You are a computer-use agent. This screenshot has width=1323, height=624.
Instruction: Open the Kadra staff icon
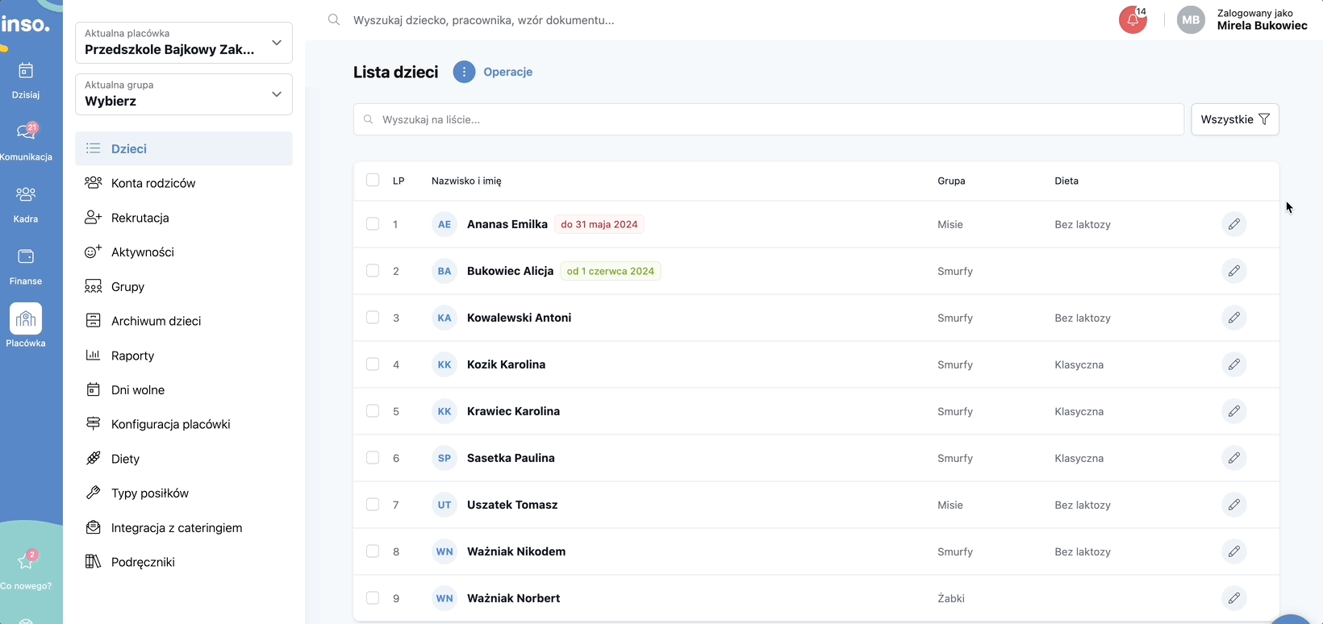point(26,194)
